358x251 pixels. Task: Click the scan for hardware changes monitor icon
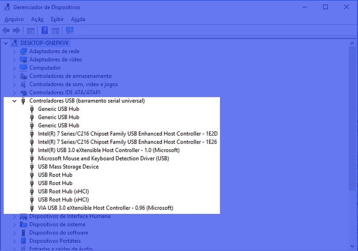click(x=69, y=30)
